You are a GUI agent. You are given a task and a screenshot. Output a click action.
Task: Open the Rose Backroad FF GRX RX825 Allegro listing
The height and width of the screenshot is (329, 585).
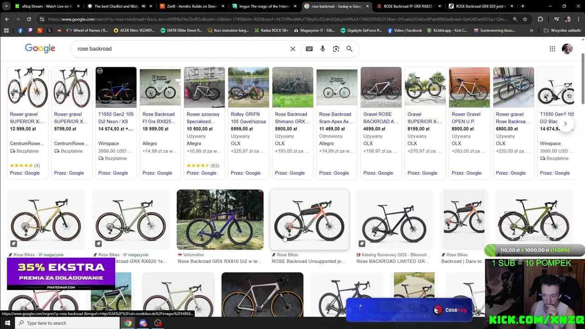[160, 122]
